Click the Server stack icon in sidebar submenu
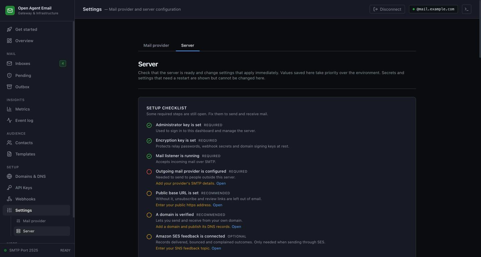This screenshot has width=481, height=257. click(x=18, y=231)
